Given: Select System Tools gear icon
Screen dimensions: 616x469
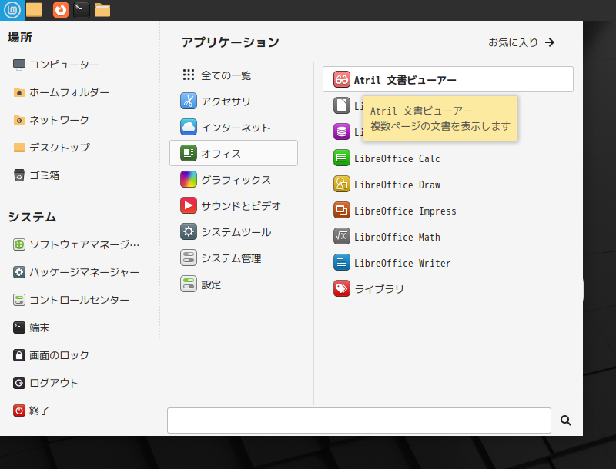Looking at the screenshot, I should 189,231.
